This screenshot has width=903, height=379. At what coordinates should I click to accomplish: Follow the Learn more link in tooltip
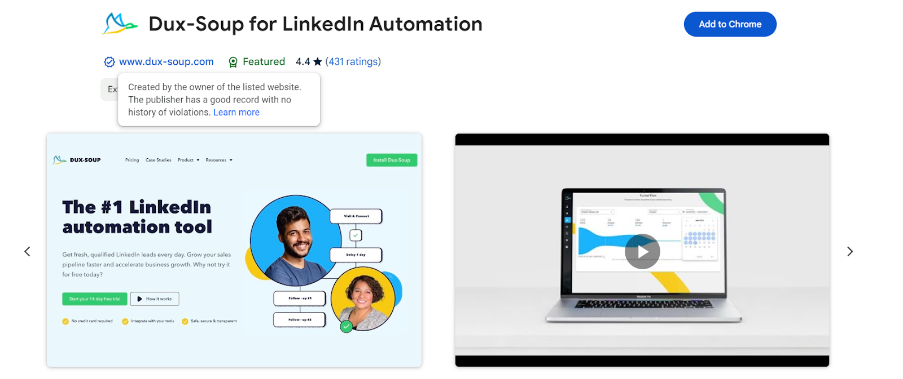[236, 112]
